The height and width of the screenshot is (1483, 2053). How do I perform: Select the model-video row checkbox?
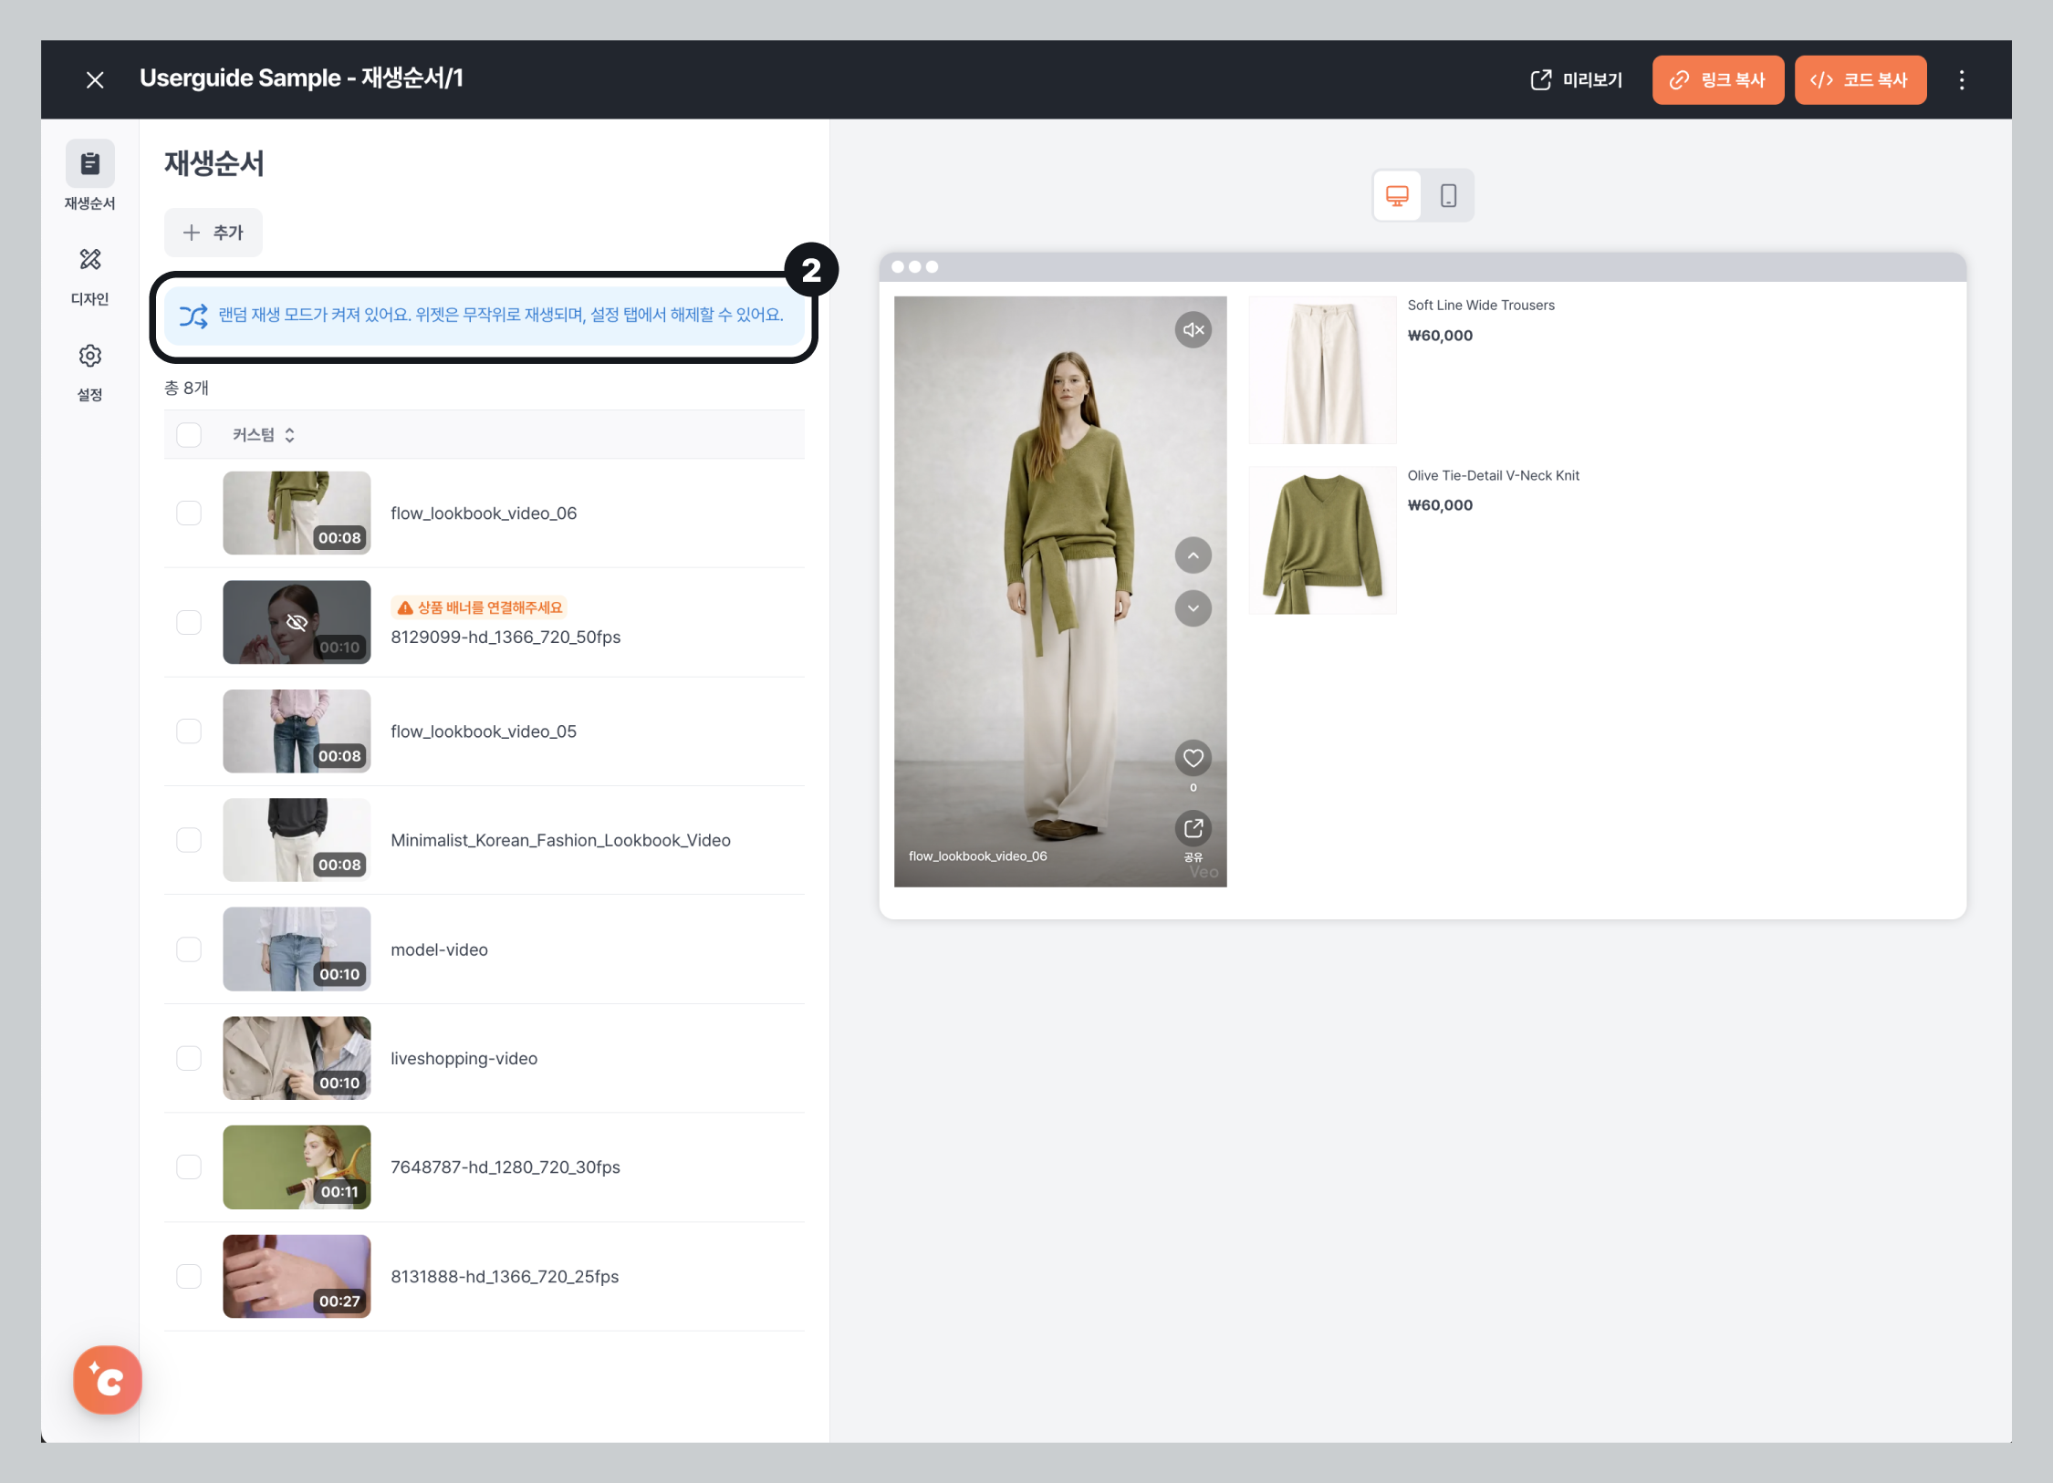[189, 949]
